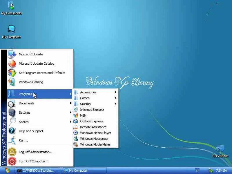Click the Microsoft Update Catalog icon

[12, 64]
